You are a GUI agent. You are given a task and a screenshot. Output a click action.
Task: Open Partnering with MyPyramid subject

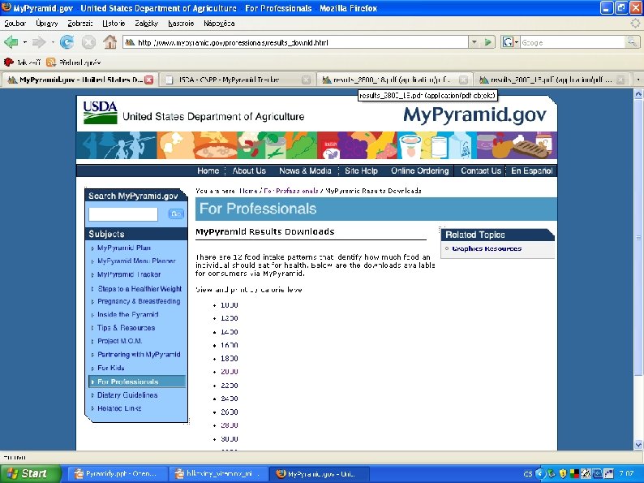tap(139, 355)
